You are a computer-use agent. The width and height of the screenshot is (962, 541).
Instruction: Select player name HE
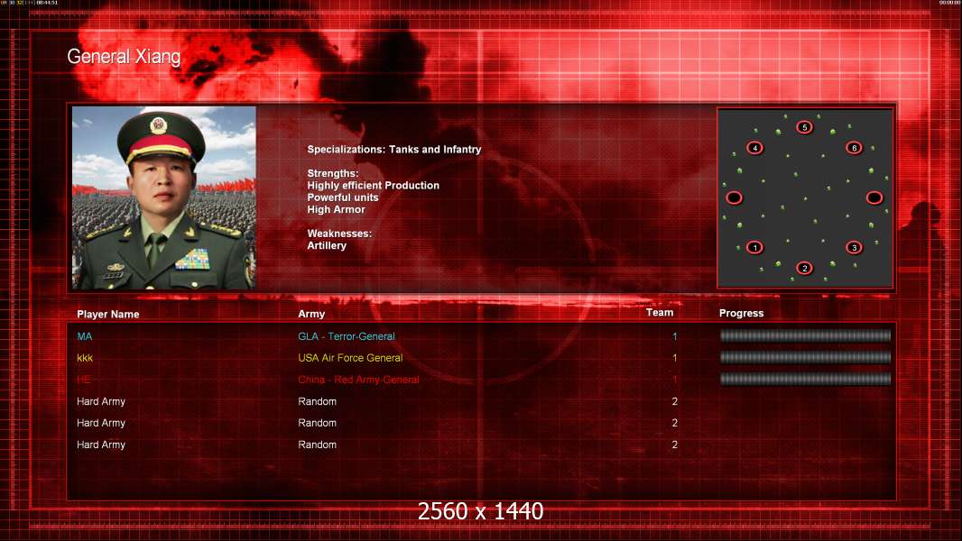(83, 380)
